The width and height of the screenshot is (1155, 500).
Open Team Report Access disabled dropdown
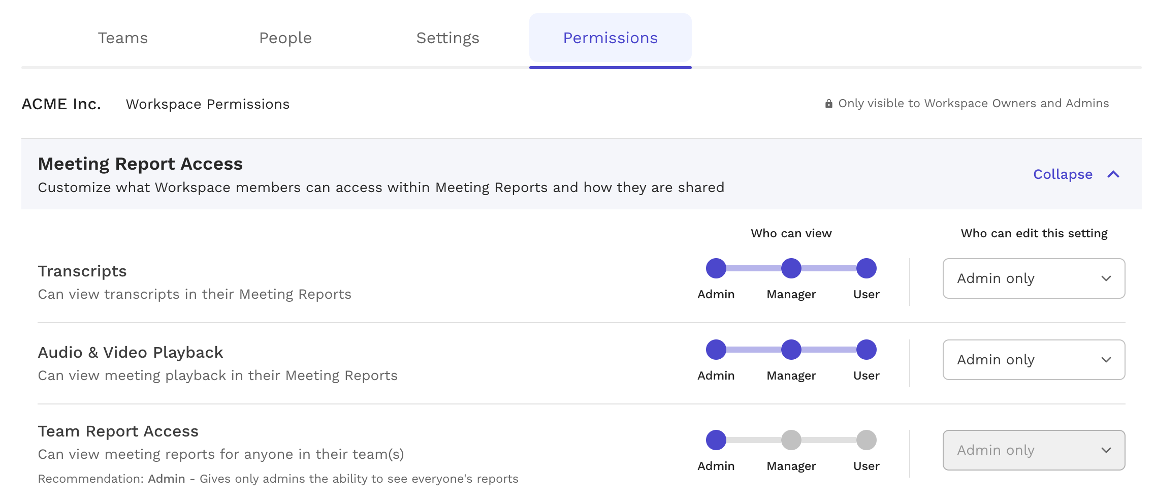point(1034,450)
